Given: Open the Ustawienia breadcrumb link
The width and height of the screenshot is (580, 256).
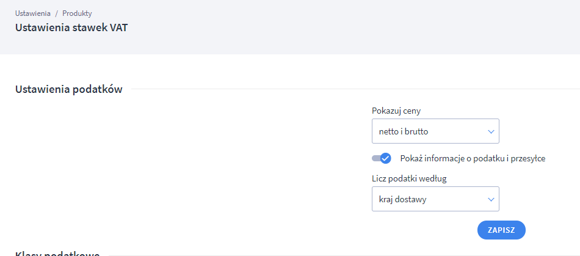Looking at the screenshot, I should (x=32, y=13).
